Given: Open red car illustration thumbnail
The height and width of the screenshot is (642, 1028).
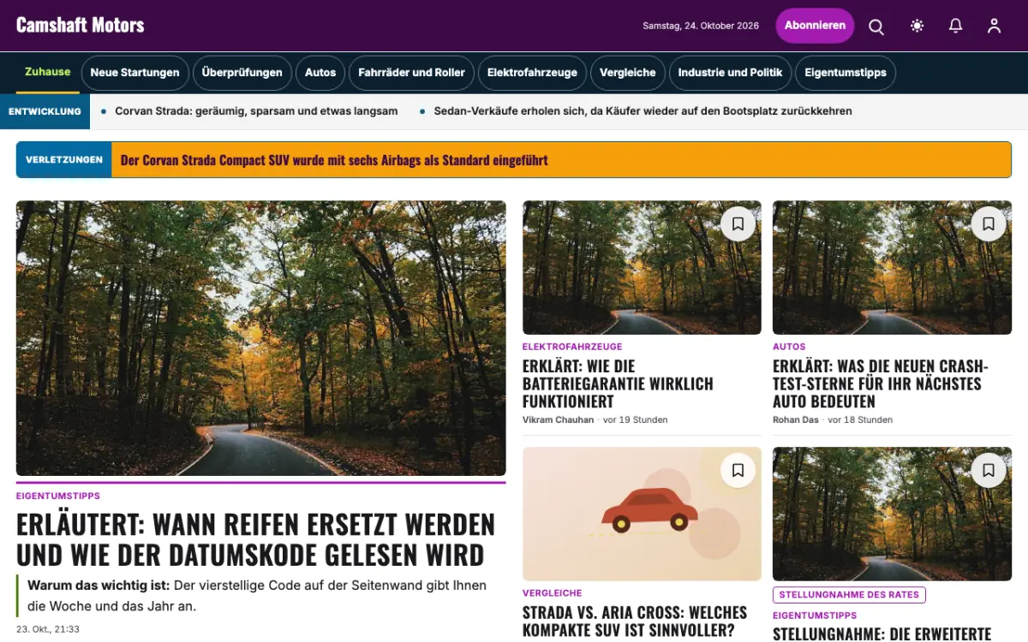Looking at the screenshot, I should pos(642,514).
